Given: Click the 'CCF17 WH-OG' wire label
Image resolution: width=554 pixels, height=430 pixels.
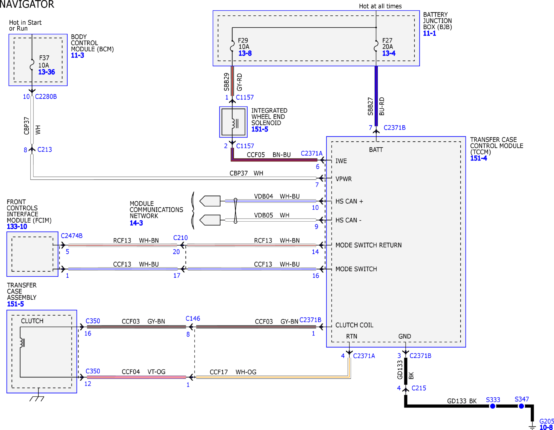Looking at the screenshot, I should click(233, 372).
